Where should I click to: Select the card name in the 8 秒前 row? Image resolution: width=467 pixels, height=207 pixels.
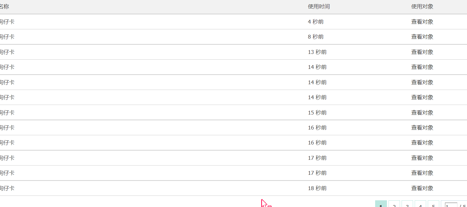click(x=7, y=37)
